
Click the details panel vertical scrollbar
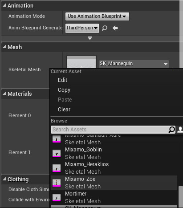click(x=181, y=34)
